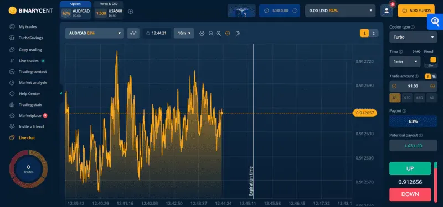Screen dimensions: 443x207
Task: Choose the $1 preset amount
Action: coord(395,98)
